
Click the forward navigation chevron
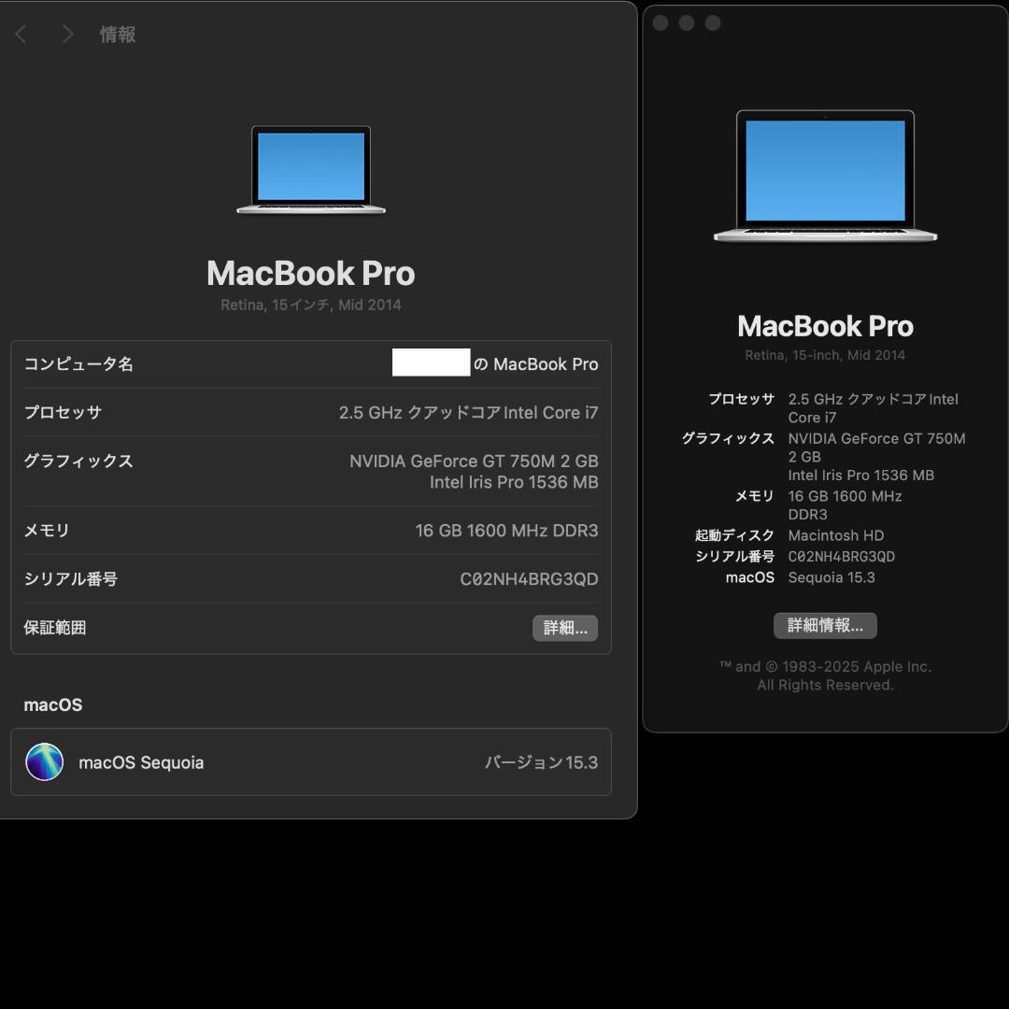(67, 34)
